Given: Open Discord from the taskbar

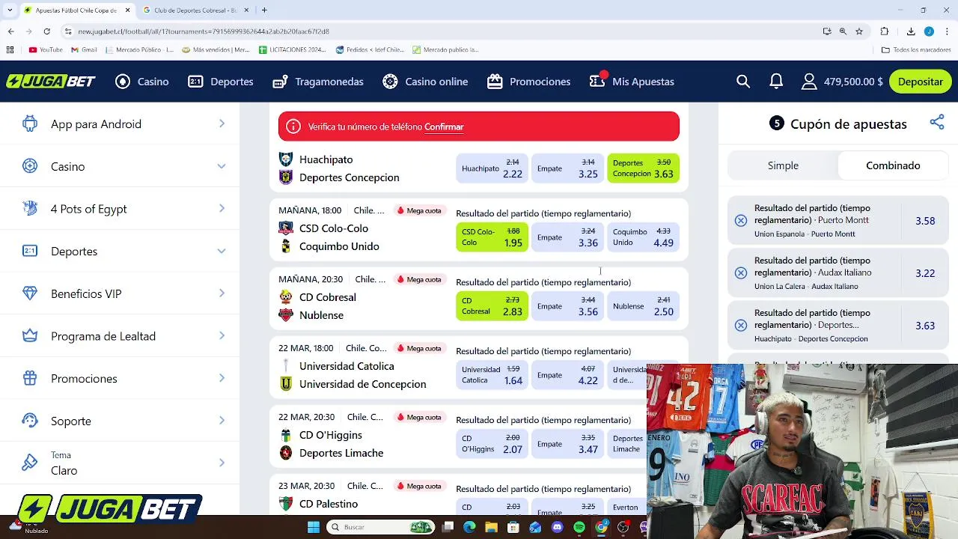Looking at the screenshot, I should [557, 527].
